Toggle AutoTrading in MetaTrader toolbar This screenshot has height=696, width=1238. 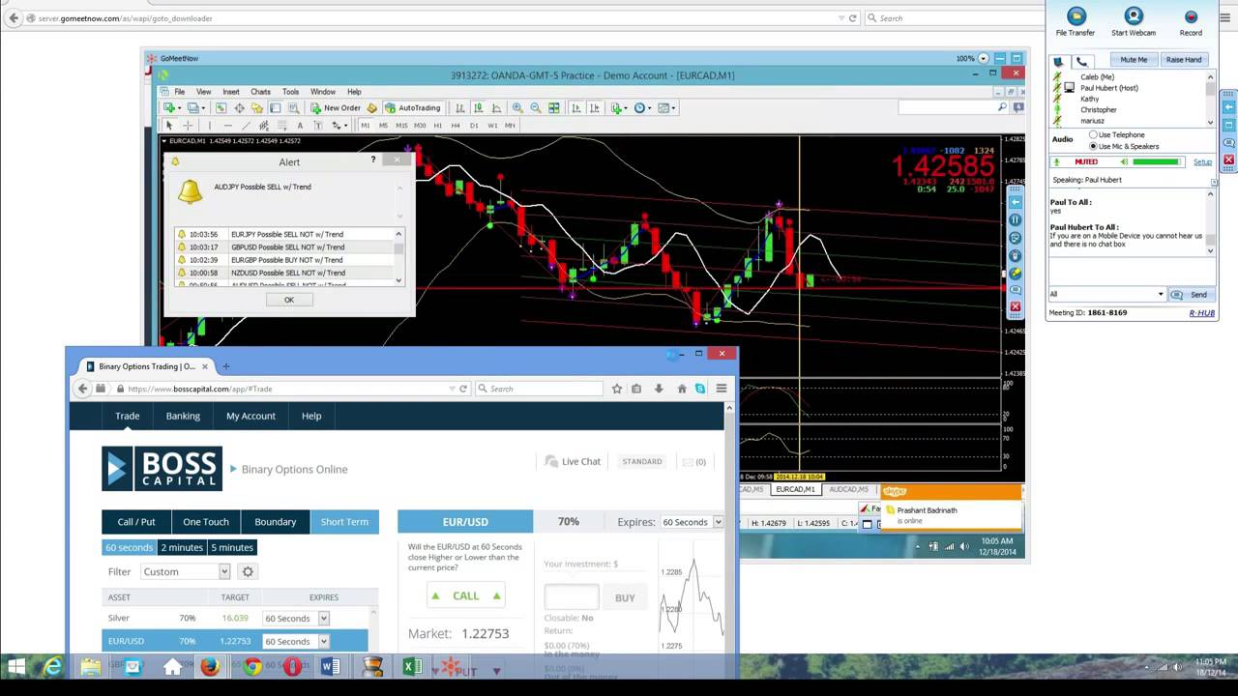tap(412, 108)
